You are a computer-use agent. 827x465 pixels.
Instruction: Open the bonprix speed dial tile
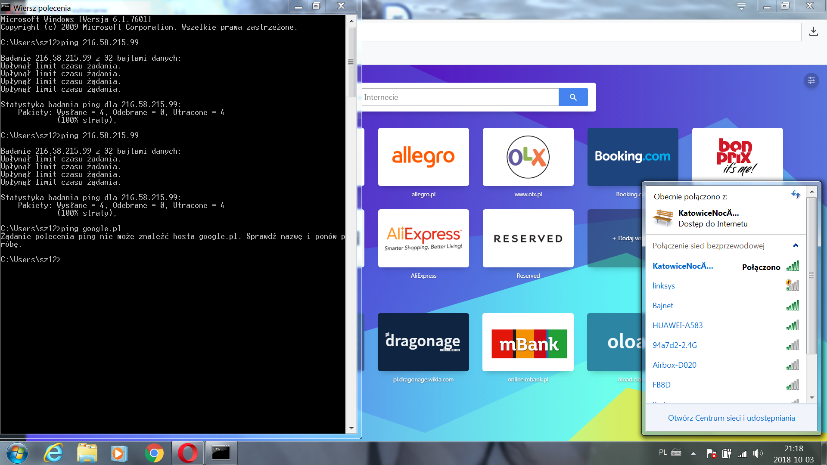point(737,155)
